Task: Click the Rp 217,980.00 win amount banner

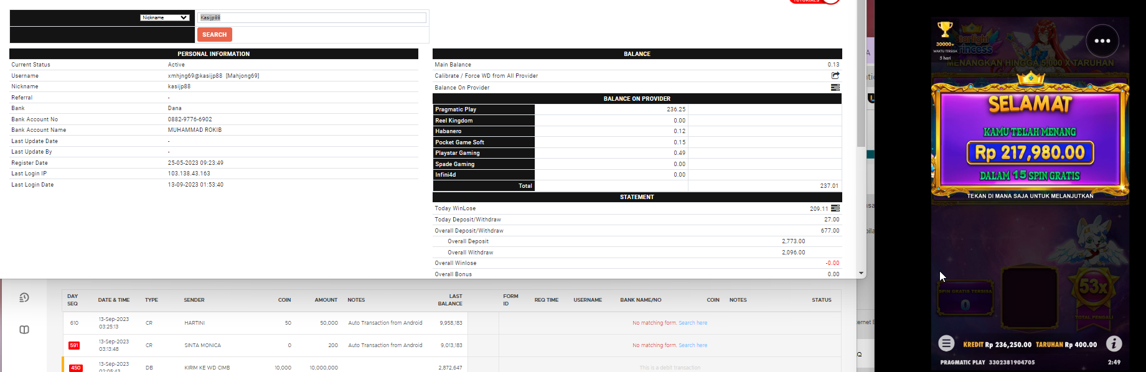Action: (1030, 152)
